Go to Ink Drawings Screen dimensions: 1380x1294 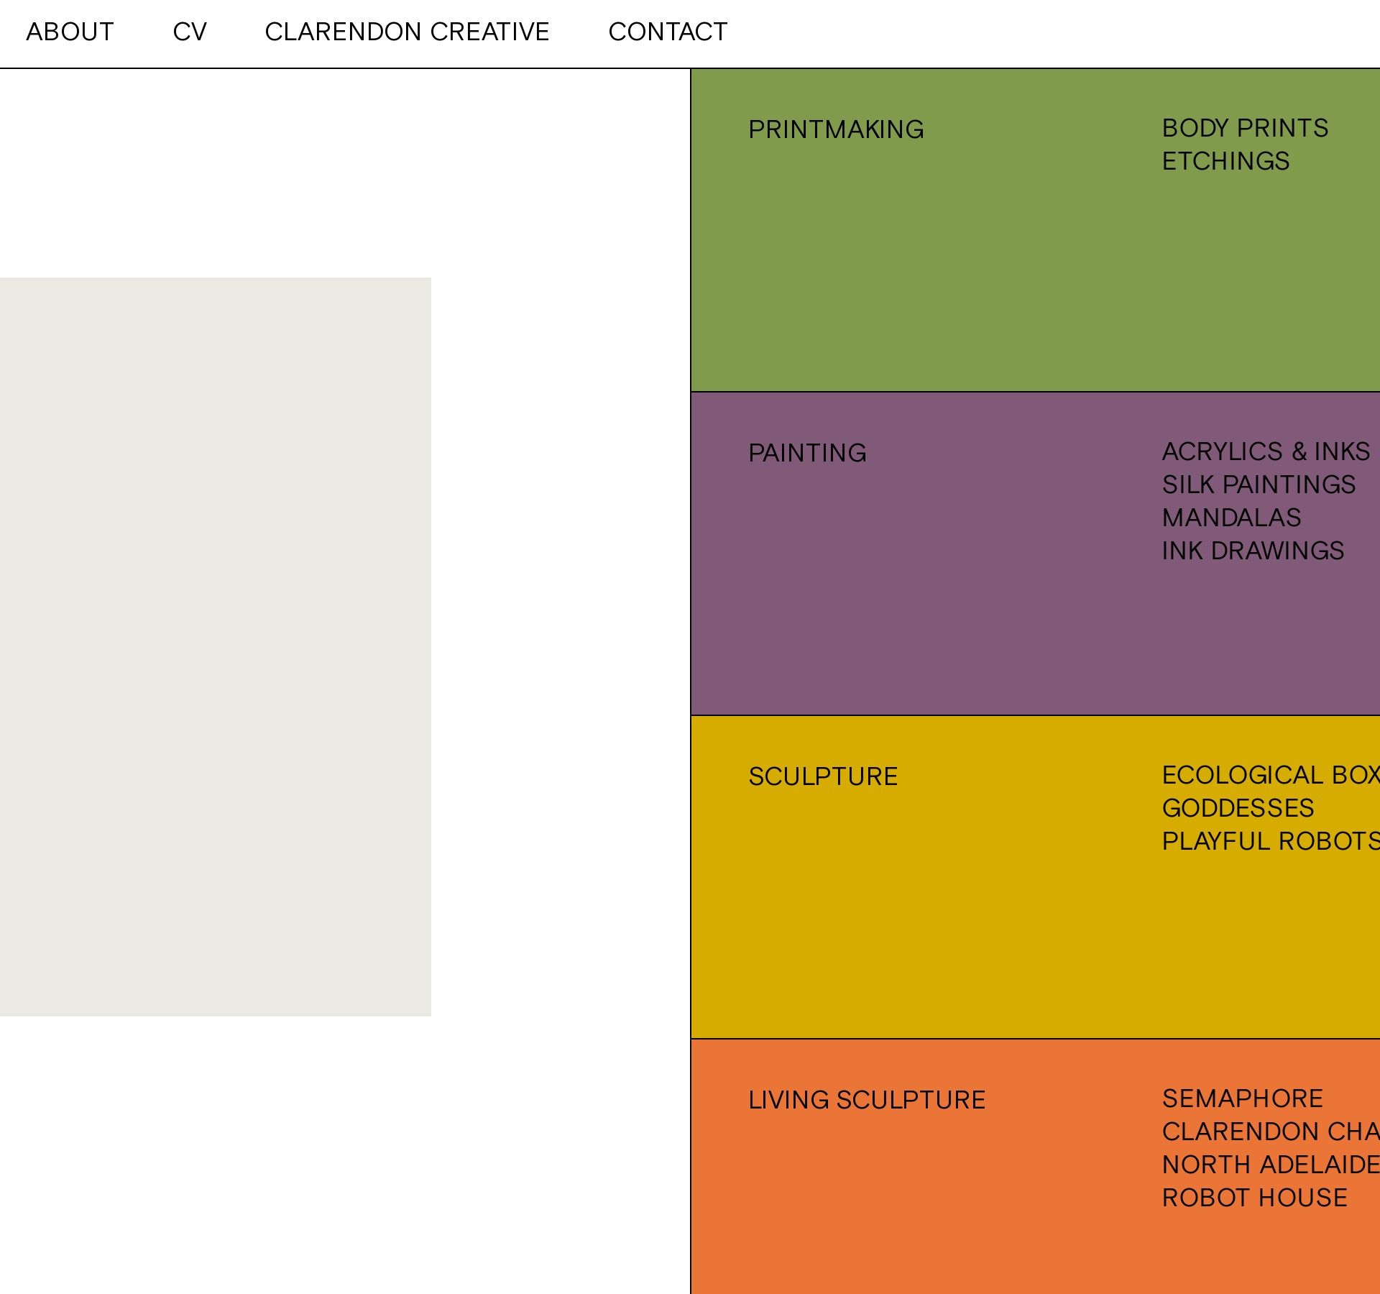[1253, 551]
